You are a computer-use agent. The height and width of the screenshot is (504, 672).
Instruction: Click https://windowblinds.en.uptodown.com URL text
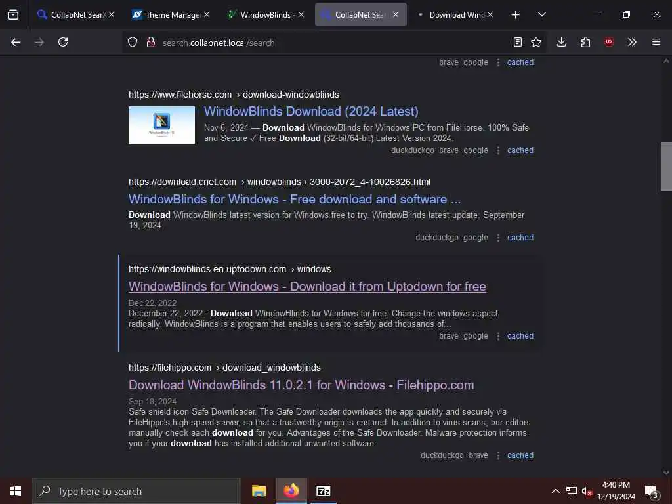(207, 270)
